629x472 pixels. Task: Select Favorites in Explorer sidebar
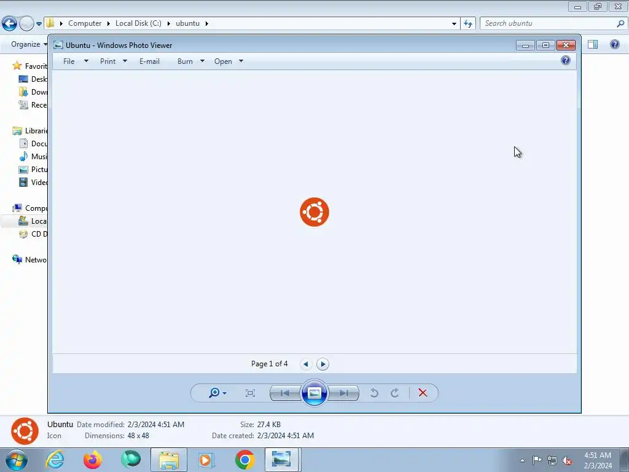coord(29,66)
